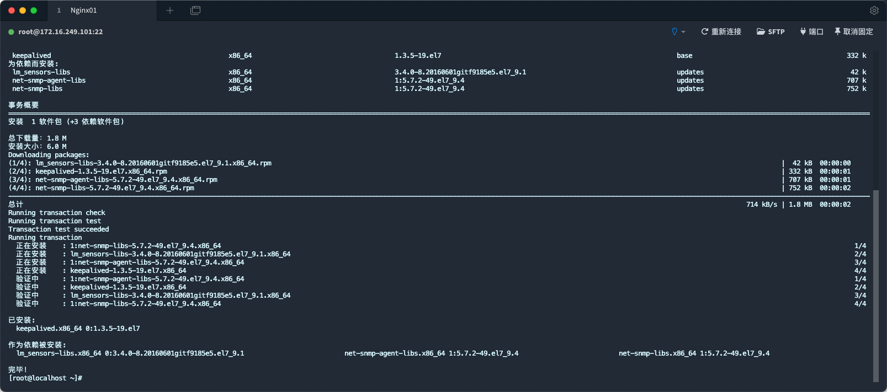Click 'Running transaction check' line

pyautogui.click(x=57, y=213)
